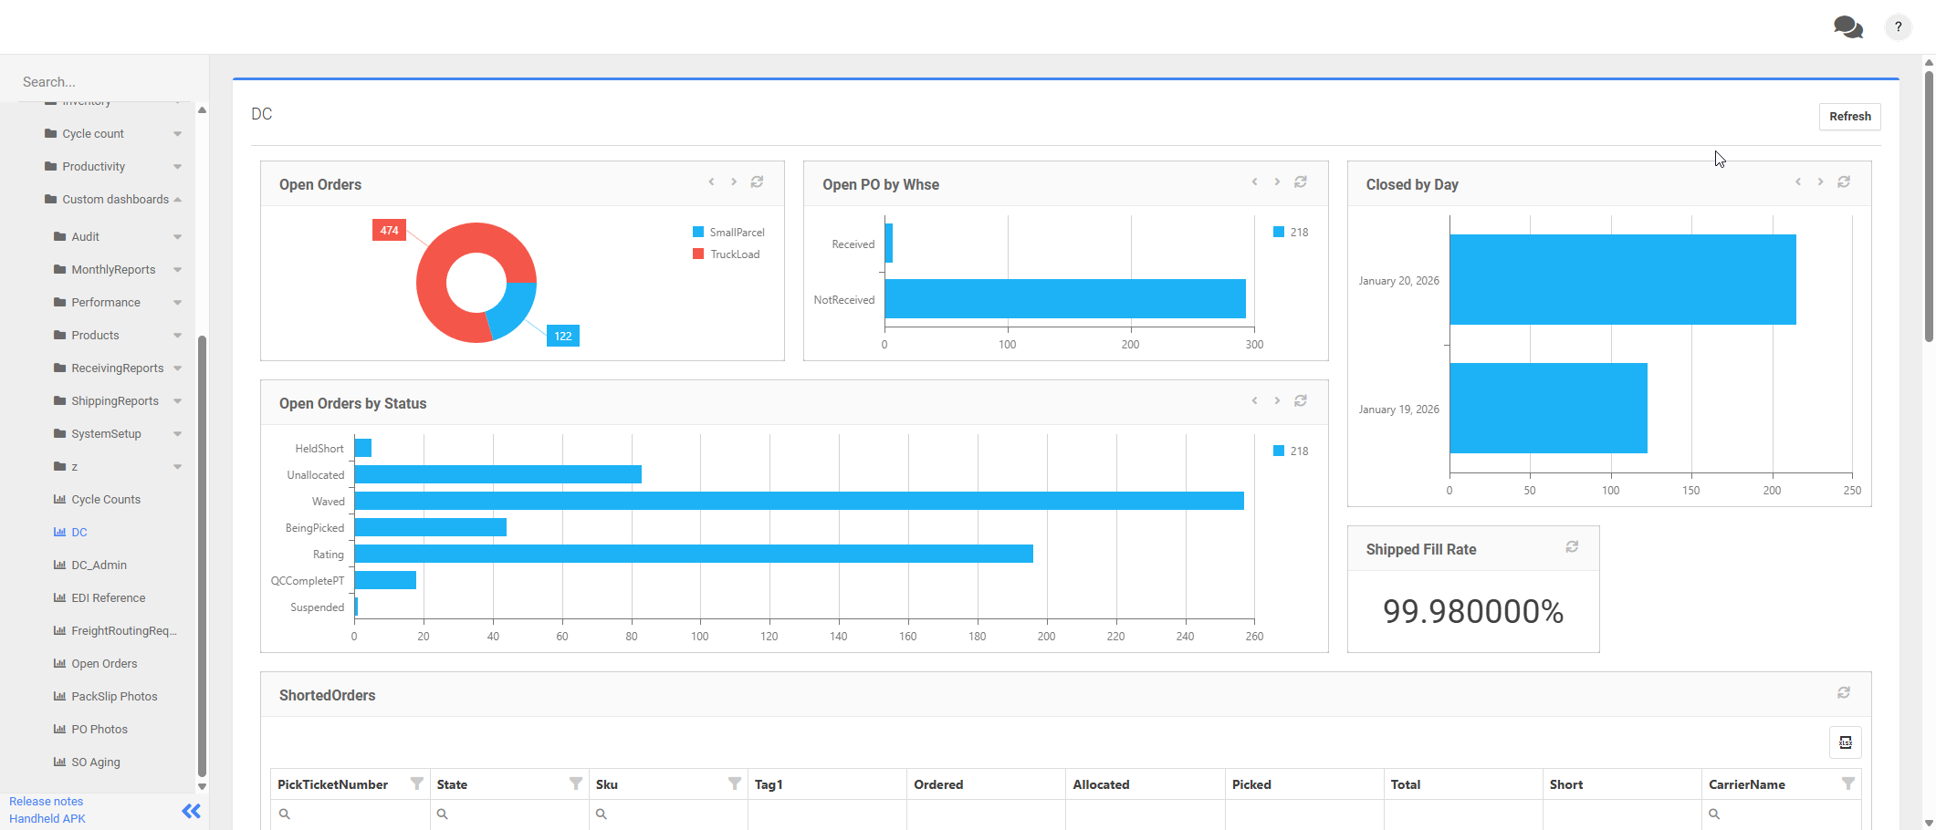Open help using the question mark icon
Image resolution: width=1936 pixels, height=830 pixels.
tap(1898, 26)
